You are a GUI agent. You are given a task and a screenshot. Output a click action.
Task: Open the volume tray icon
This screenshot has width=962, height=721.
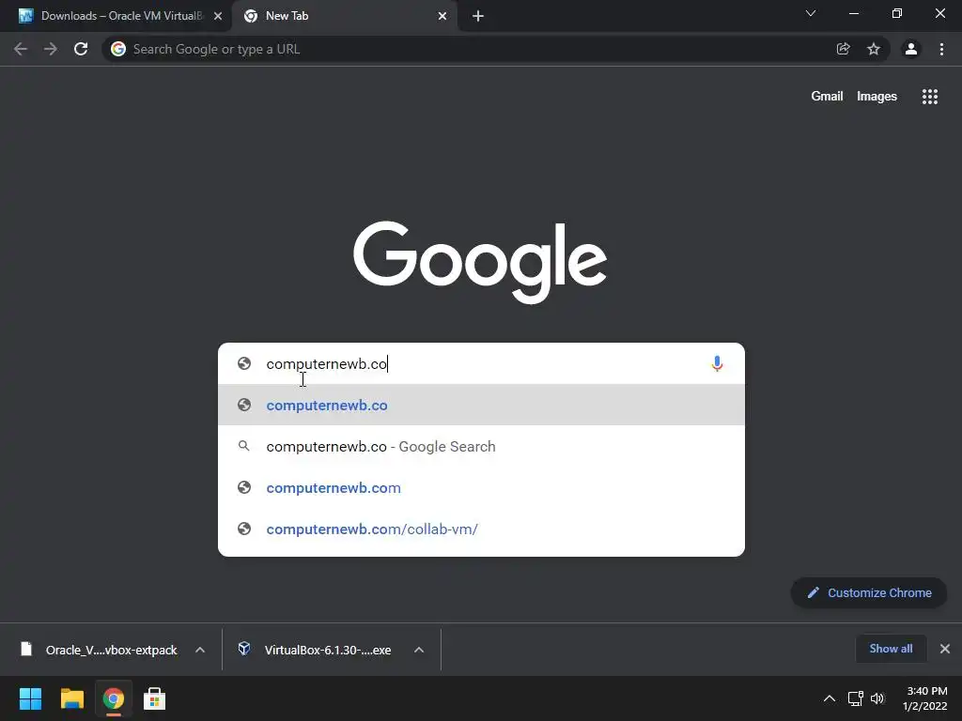pyautogui.click(x=877, y=698)
